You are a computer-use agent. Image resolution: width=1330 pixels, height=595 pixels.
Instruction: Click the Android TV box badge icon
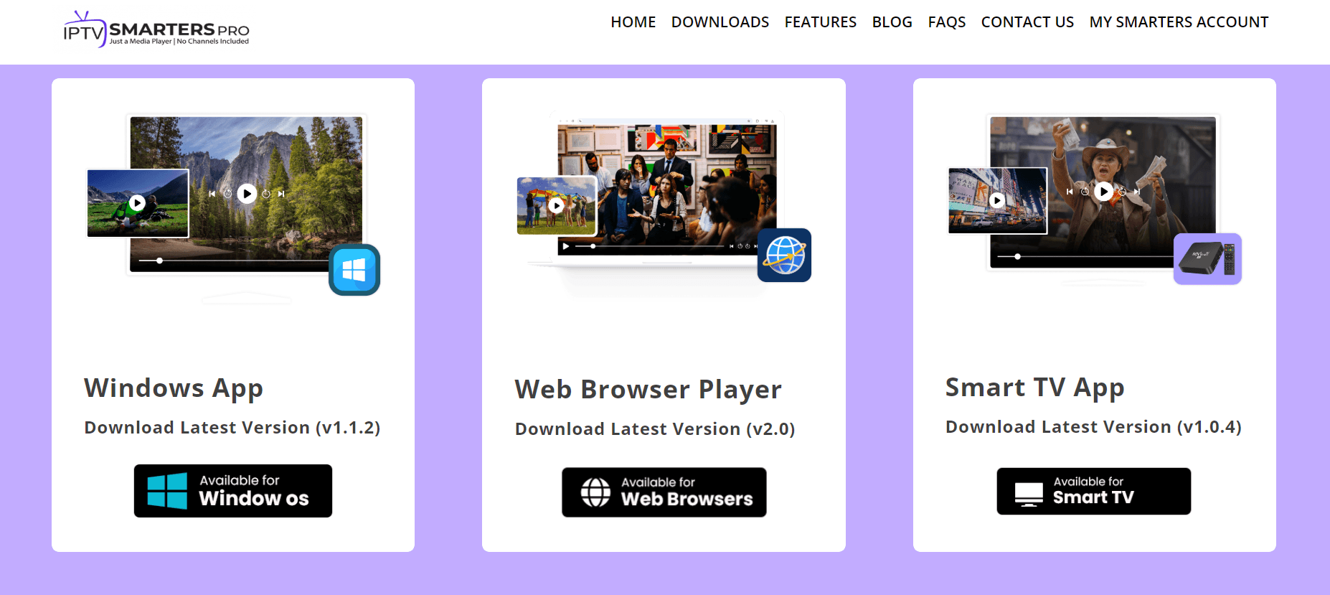tap(1207, 259)
